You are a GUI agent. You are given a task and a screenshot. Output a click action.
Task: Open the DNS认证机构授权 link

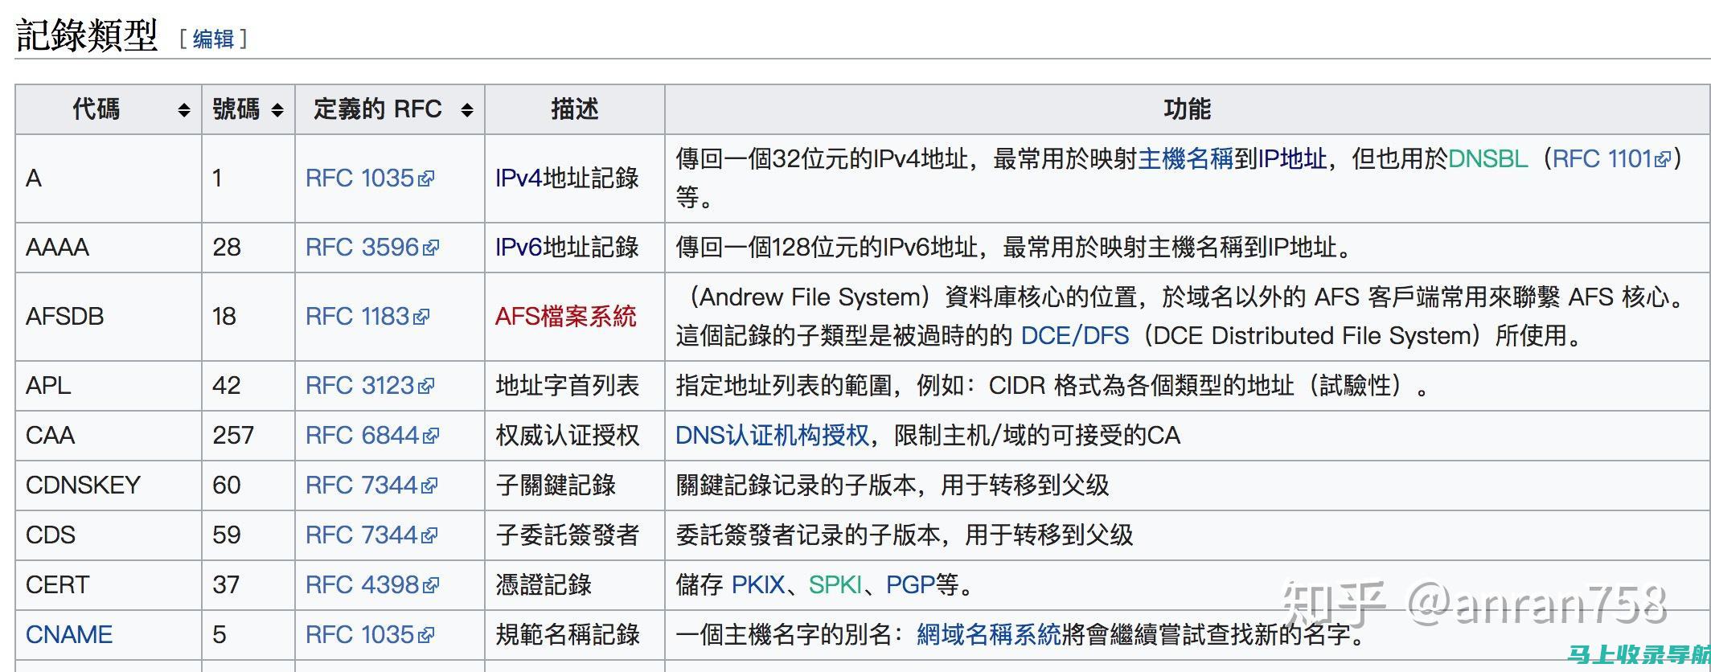coord(772,435)
